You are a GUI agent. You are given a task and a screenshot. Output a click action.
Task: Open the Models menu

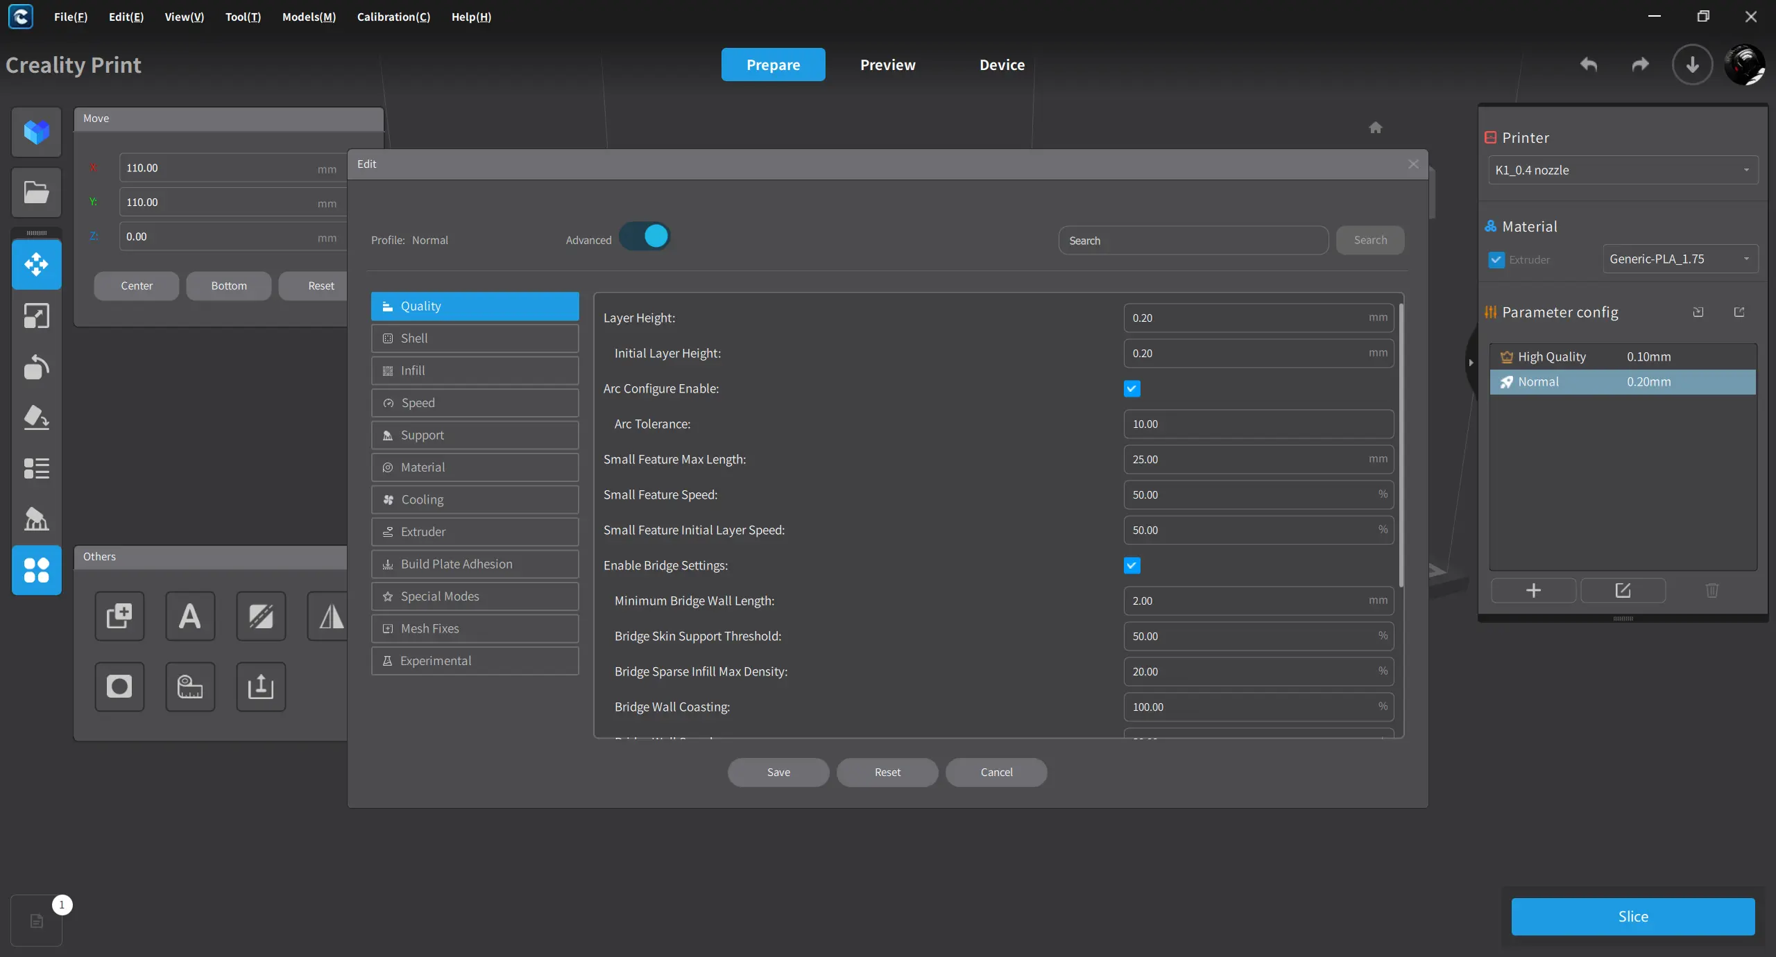(x=309, y=17)
